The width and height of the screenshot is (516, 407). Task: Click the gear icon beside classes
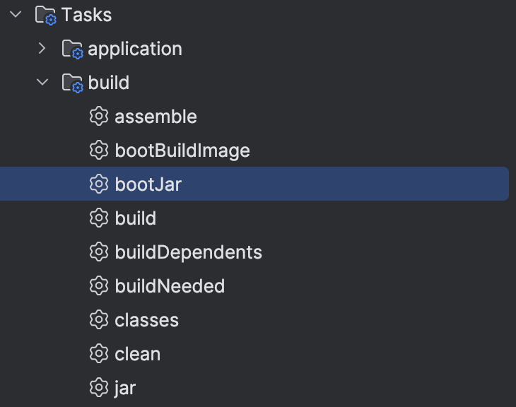point(99,320)
